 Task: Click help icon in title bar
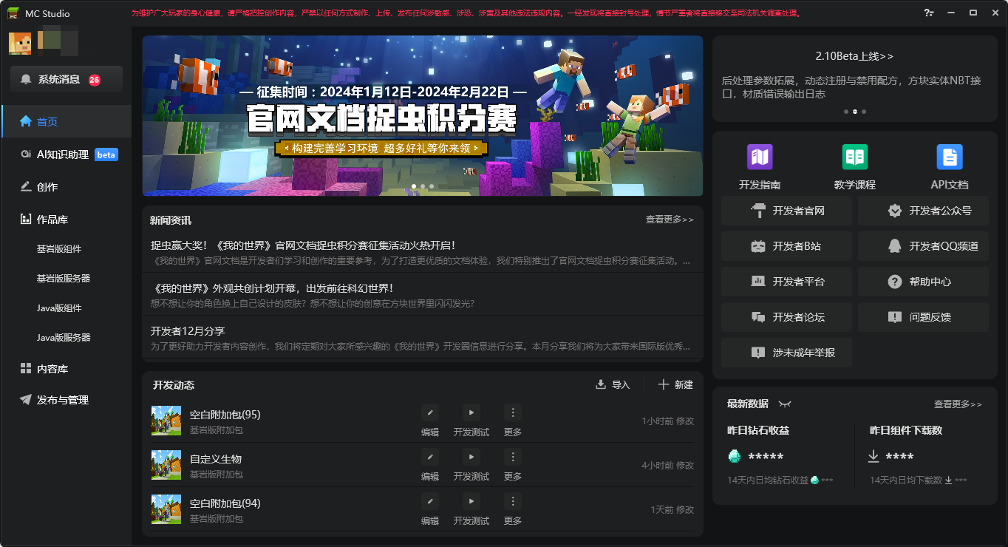coord(929,13)
